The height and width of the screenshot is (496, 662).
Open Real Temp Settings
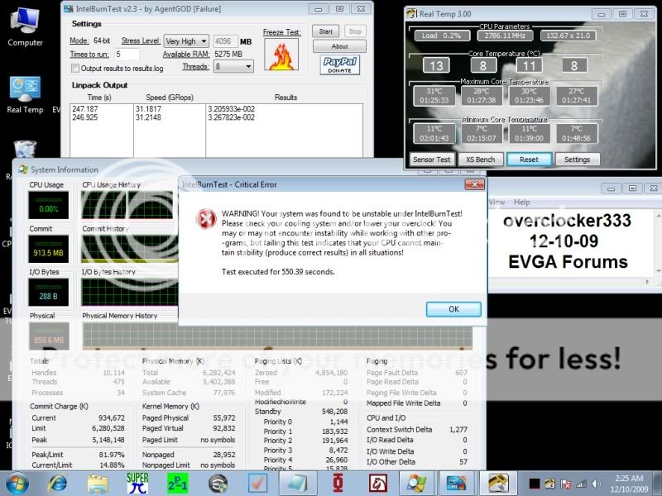577,160
